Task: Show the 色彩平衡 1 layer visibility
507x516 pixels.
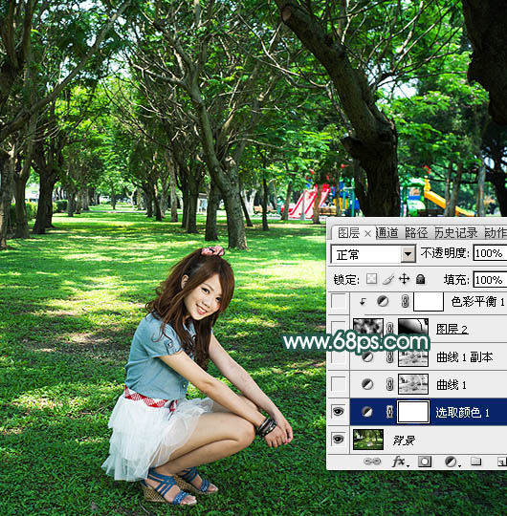Action: pyautogui.click(x=339, y=301)
